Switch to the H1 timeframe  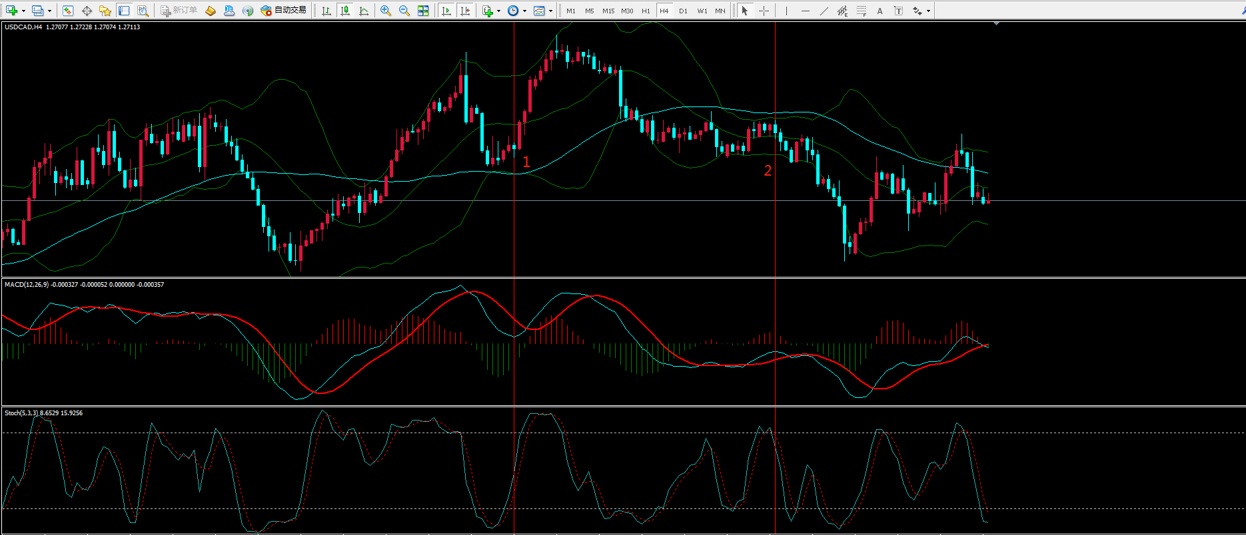646,11
